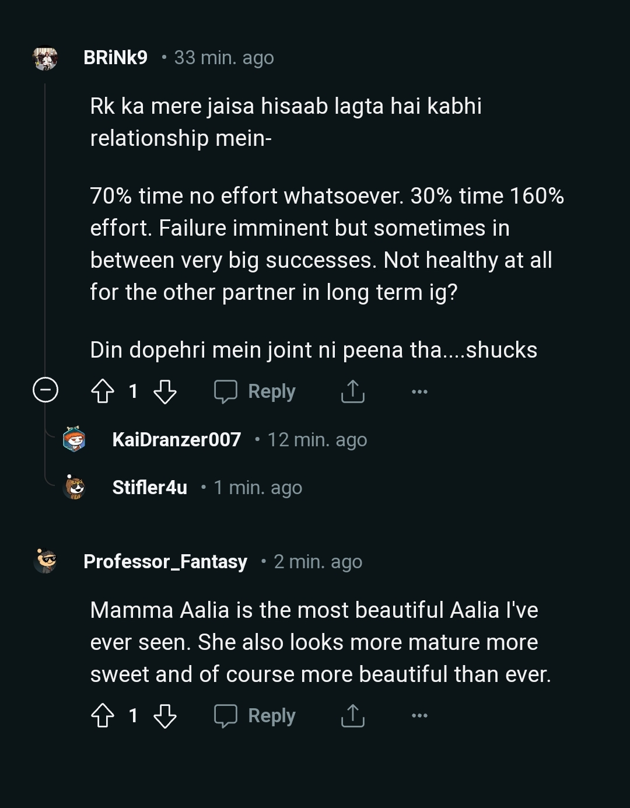Open the overflow menu on Professor_Fantasy's comment
The height and width of the screenshot is (808, 630).
point(420,716)
